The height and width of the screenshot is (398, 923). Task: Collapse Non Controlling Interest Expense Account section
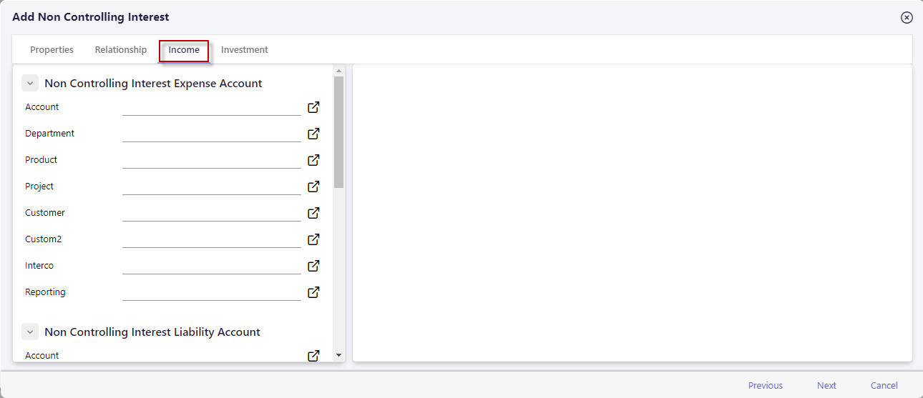[x=30, y=84]
